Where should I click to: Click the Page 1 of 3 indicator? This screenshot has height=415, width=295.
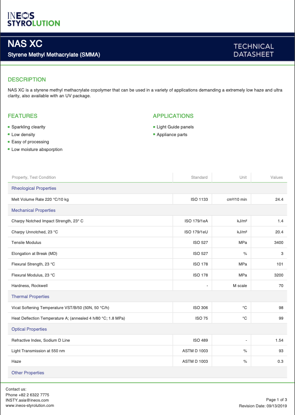pos(276,399)
